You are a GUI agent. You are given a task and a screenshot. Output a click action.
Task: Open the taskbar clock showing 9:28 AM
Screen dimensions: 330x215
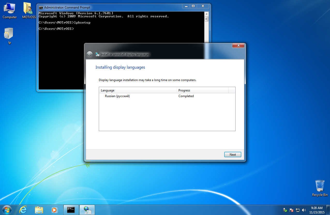317,210
